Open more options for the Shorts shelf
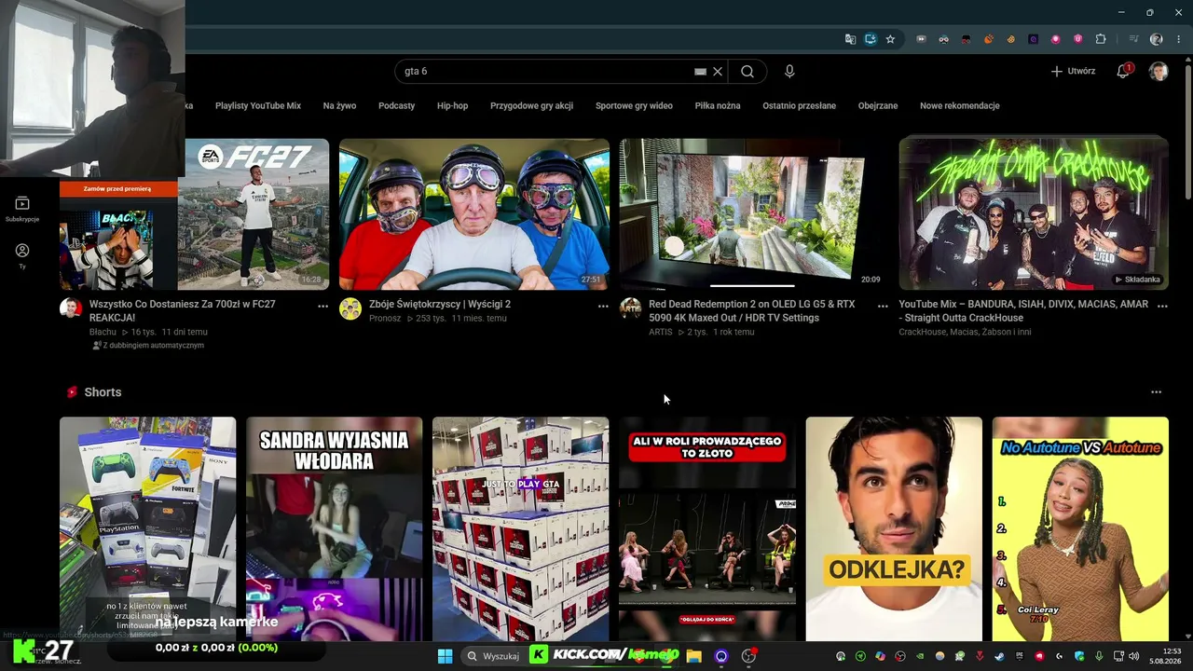Image resolution: width=1193 pixels, height=671 pixels. pyautogui.click(x=1156, y=392)
